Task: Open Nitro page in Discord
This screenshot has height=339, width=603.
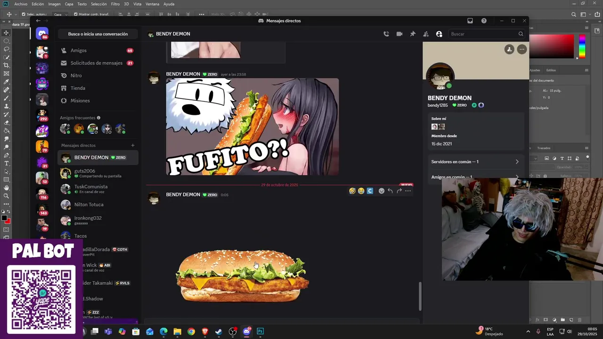Action: pyautogui.click(x=98, y=75)
